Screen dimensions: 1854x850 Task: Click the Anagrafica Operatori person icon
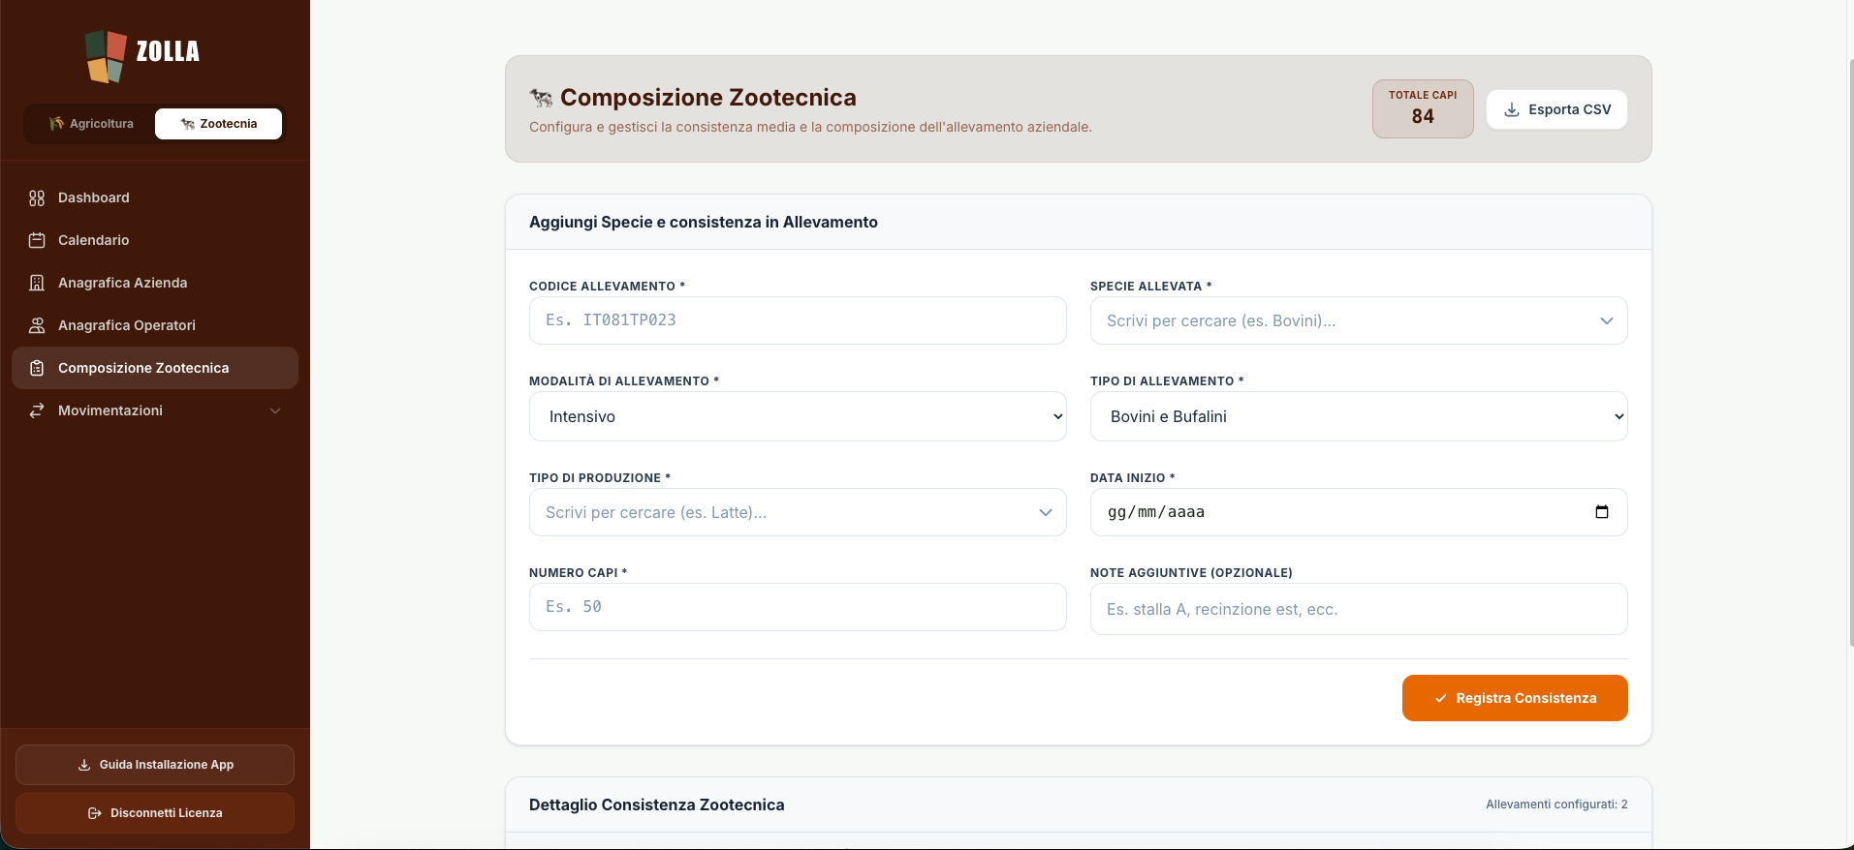coord(37,325)
